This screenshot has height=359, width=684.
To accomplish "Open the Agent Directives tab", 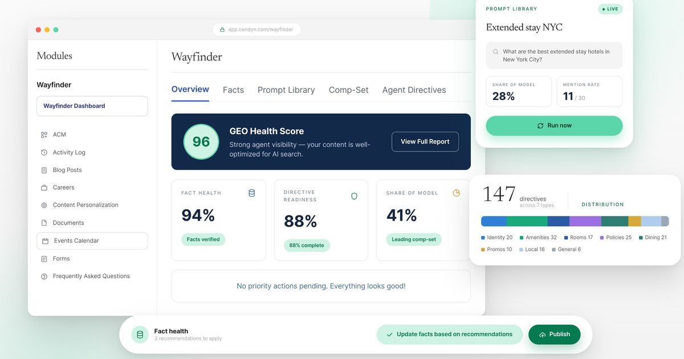I will [x=414, y=90].
